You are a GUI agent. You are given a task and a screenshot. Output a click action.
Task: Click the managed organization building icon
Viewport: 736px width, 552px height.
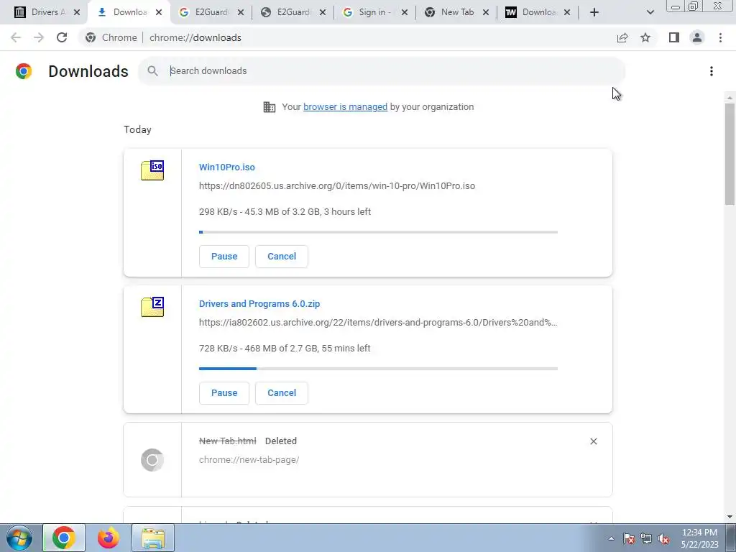point(270,107)
